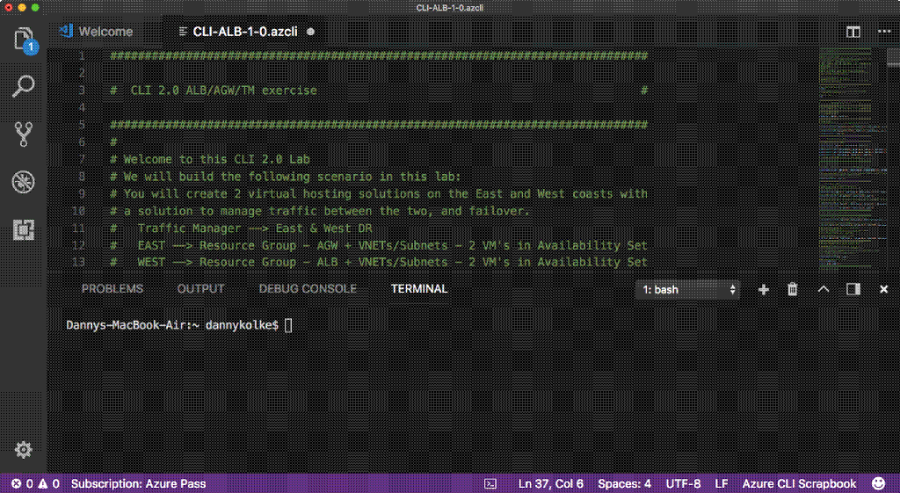
Task: Select the TERMINAL panel tab
Action: coord(419,289)
